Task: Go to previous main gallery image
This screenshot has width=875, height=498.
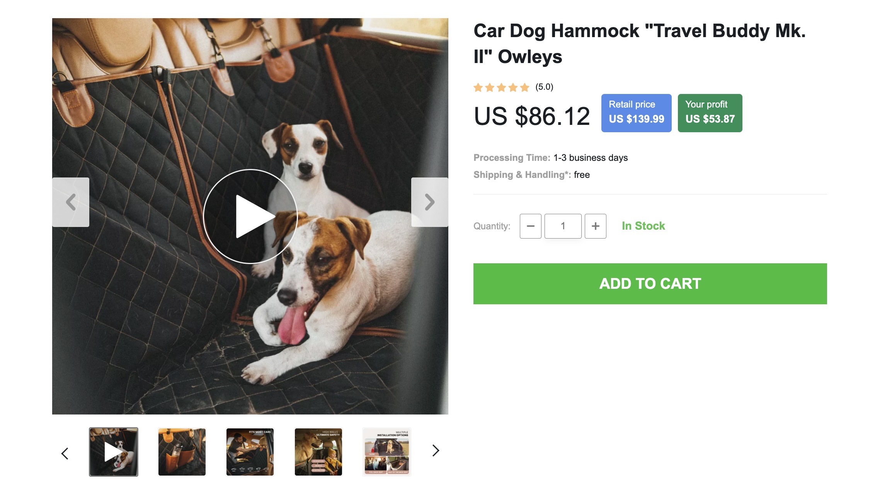Action: [71, 202]
